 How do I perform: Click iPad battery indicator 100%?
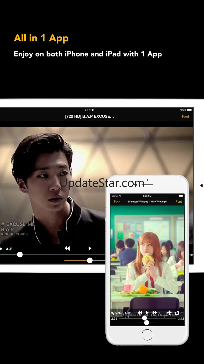tap(186, 110)
